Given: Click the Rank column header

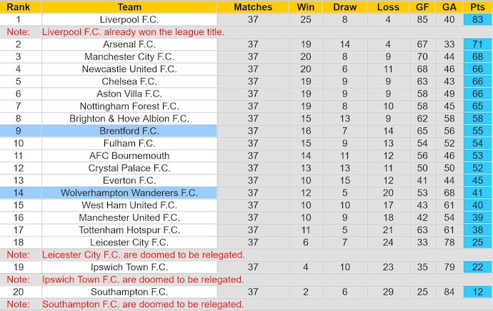Looking at the screenshot, I should click(x=18, y=7).
